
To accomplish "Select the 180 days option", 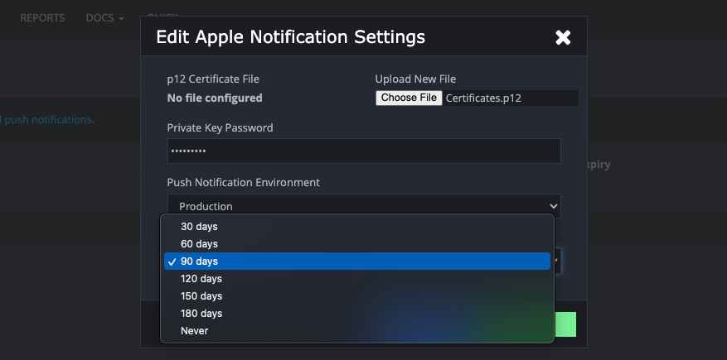I will 357,314.
